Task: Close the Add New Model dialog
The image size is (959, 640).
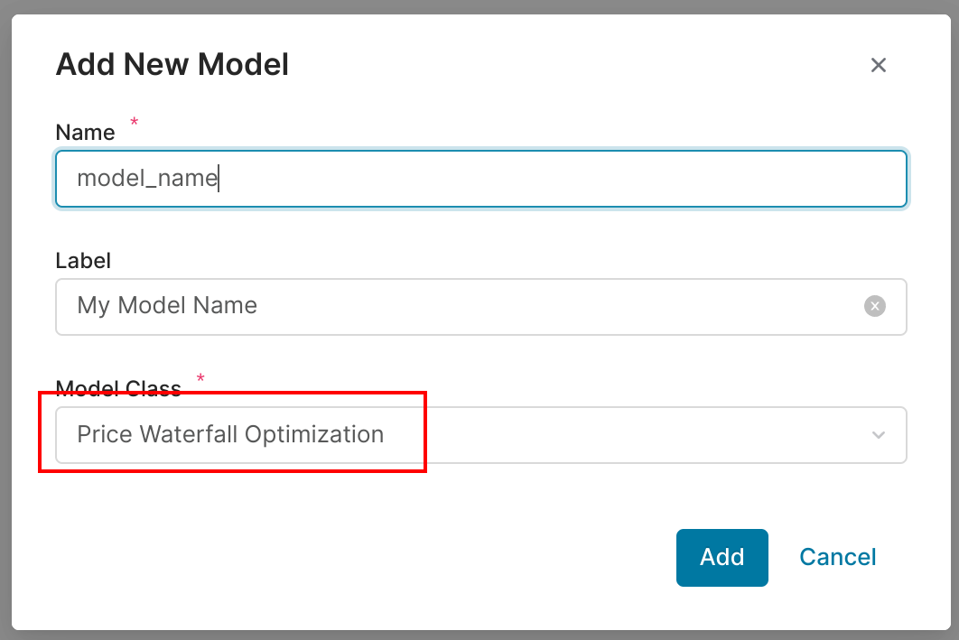Action: pyautogui.click(x=879, y=65)
